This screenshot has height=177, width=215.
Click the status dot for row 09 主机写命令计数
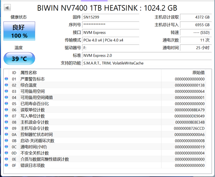pyautogui.click(x=6, y=128)
